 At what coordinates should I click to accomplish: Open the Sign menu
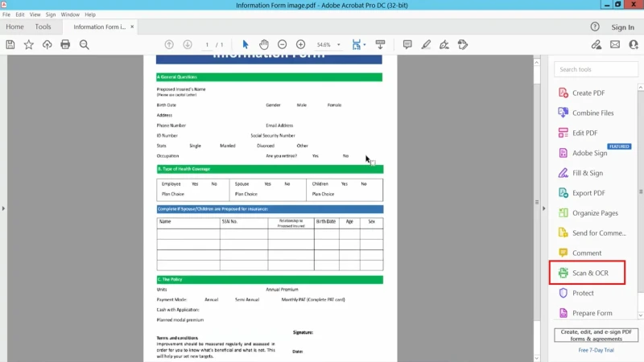click(x=51, y=14)
